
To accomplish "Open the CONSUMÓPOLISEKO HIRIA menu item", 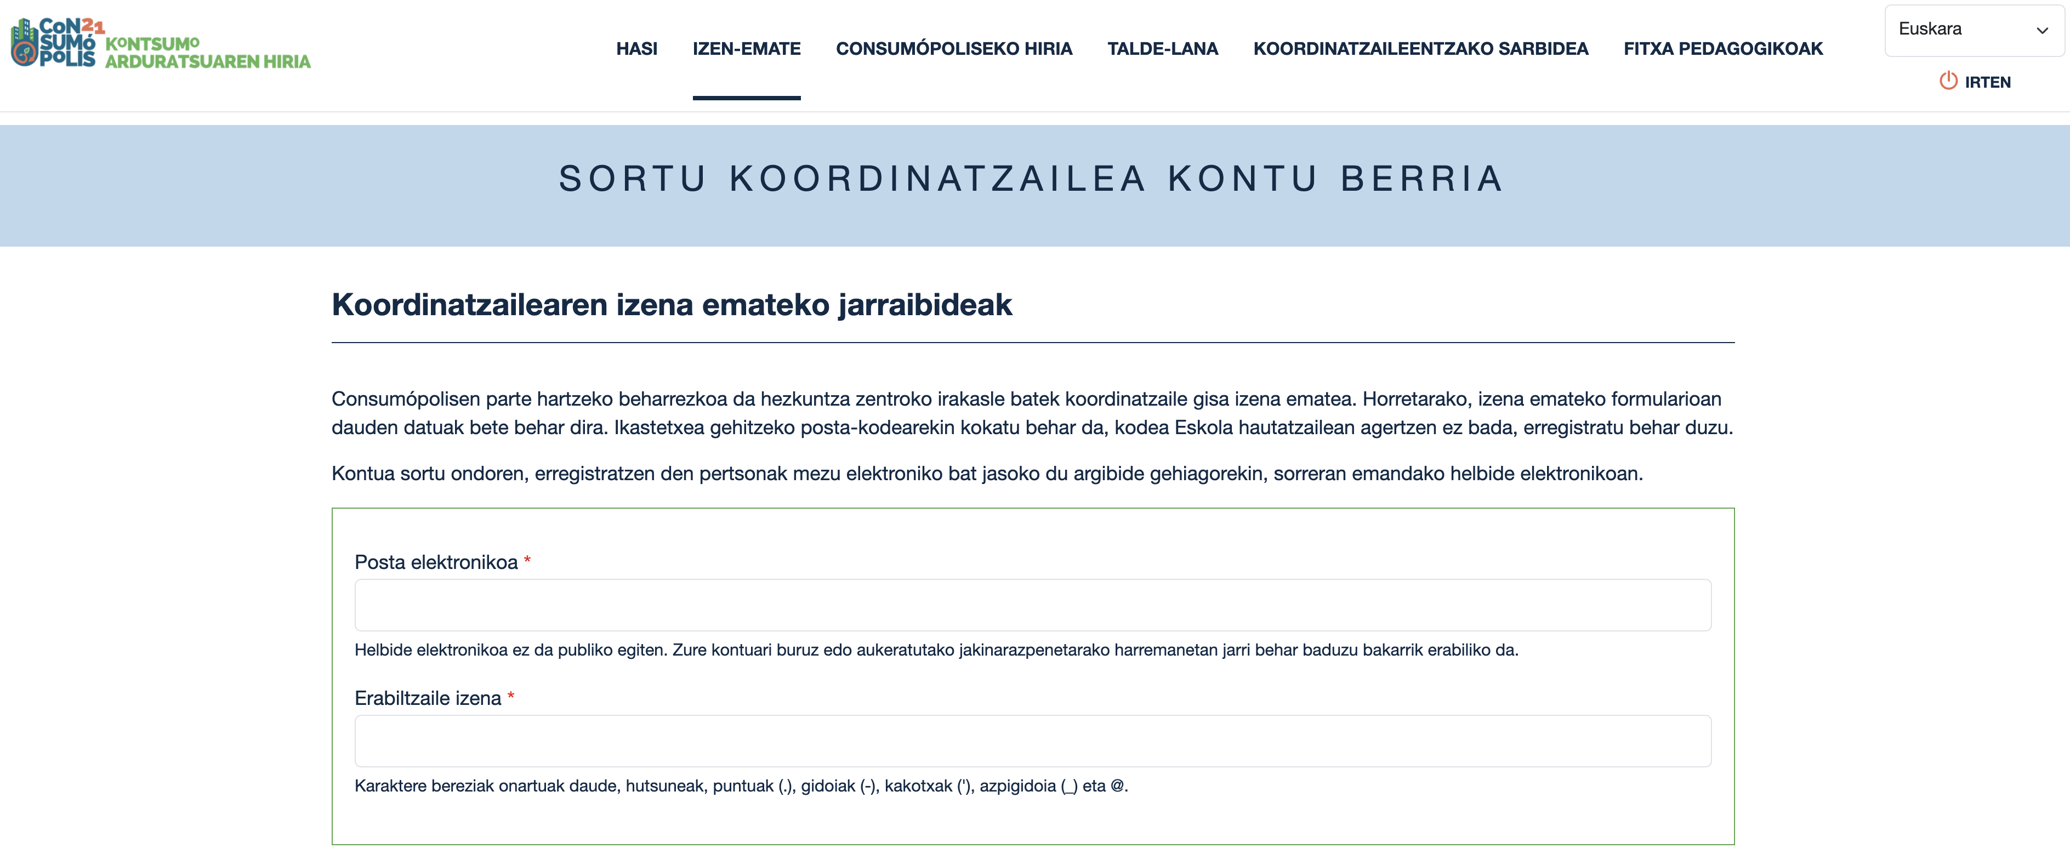I will point(954,48).
